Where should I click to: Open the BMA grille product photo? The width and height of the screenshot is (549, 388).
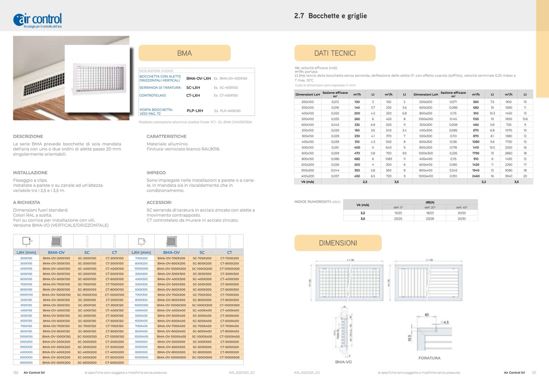71,78
